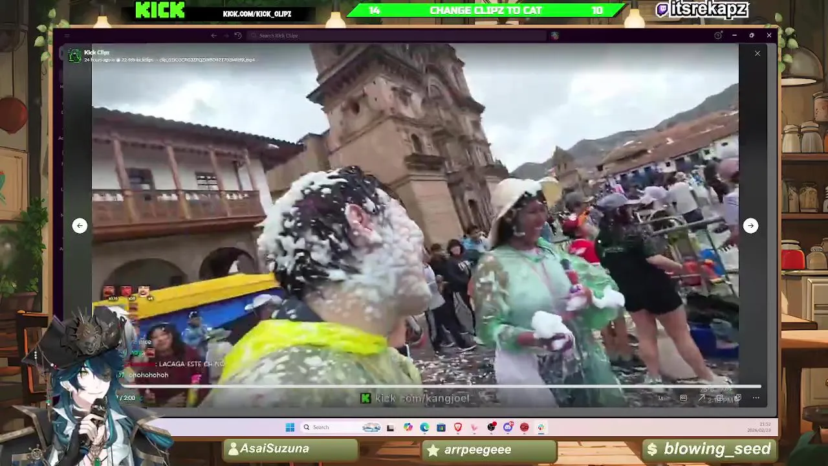Open the 22-feb-kickclipz channel link
This screenshot has width=828, height=466.
[x=136, y=60]
